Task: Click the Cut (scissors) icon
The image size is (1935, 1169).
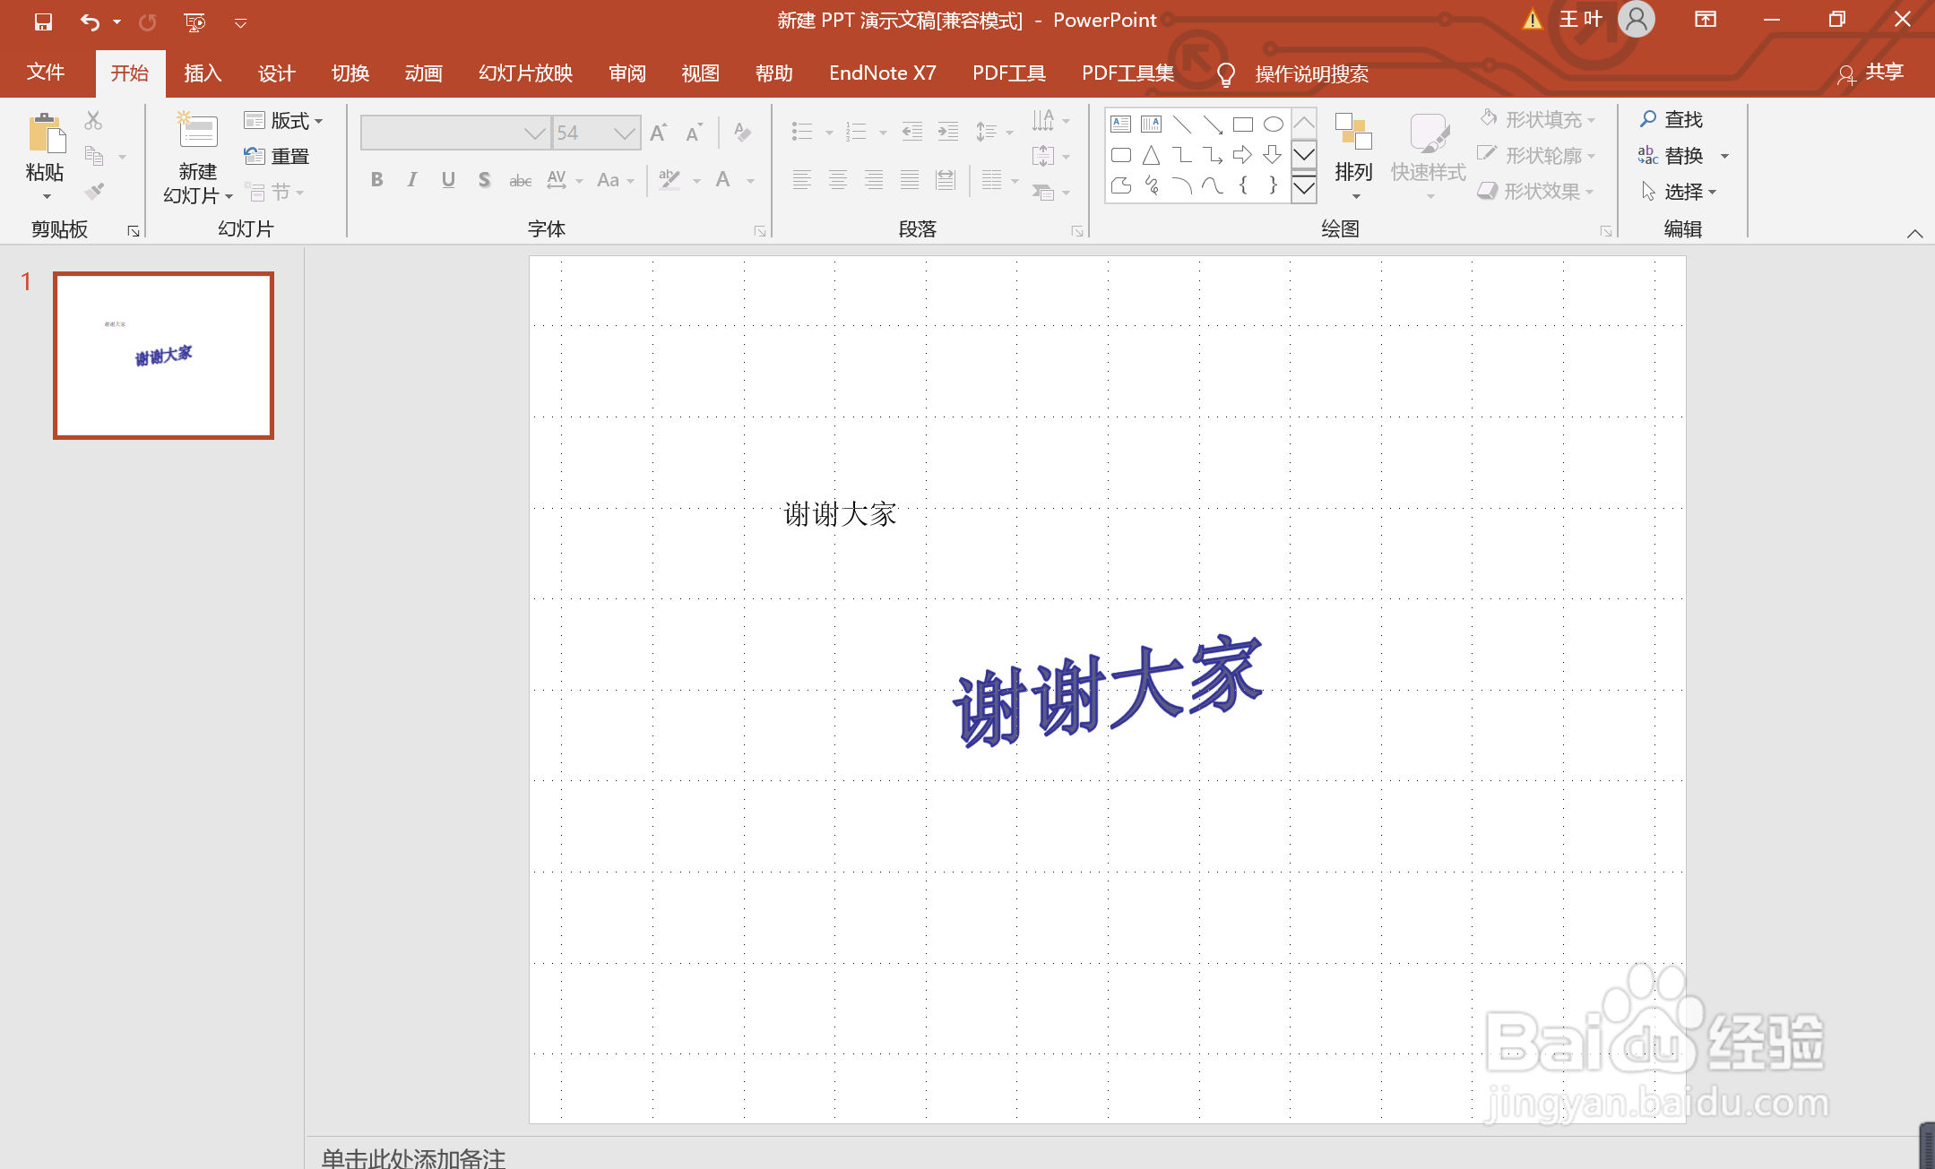Action: pos(92,119)
